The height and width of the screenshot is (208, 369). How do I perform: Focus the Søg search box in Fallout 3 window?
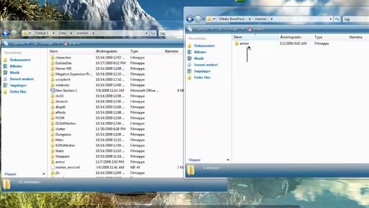(171, 34)
